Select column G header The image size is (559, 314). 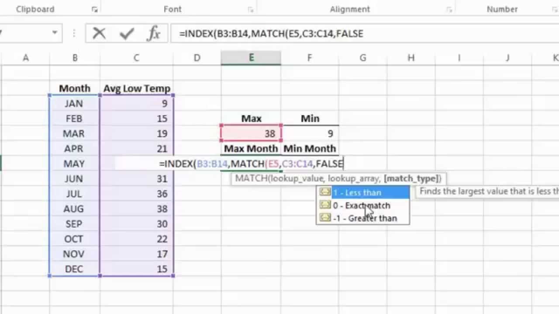coord(362,58)
